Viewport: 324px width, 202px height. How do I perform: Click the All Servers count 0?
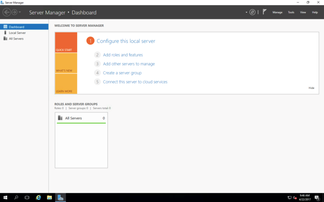[x=104, y=118]
